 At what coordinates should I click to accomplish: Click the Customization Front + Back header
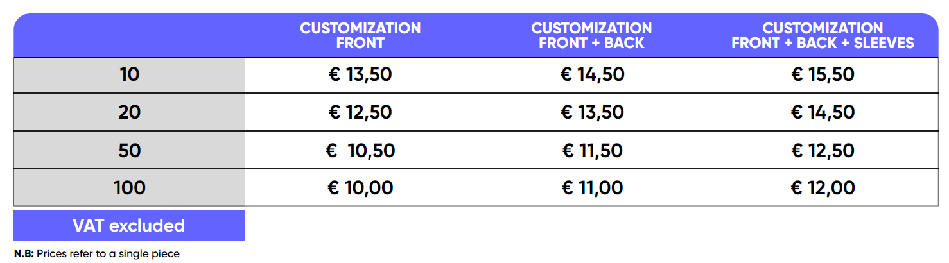(x=591, y=36)
